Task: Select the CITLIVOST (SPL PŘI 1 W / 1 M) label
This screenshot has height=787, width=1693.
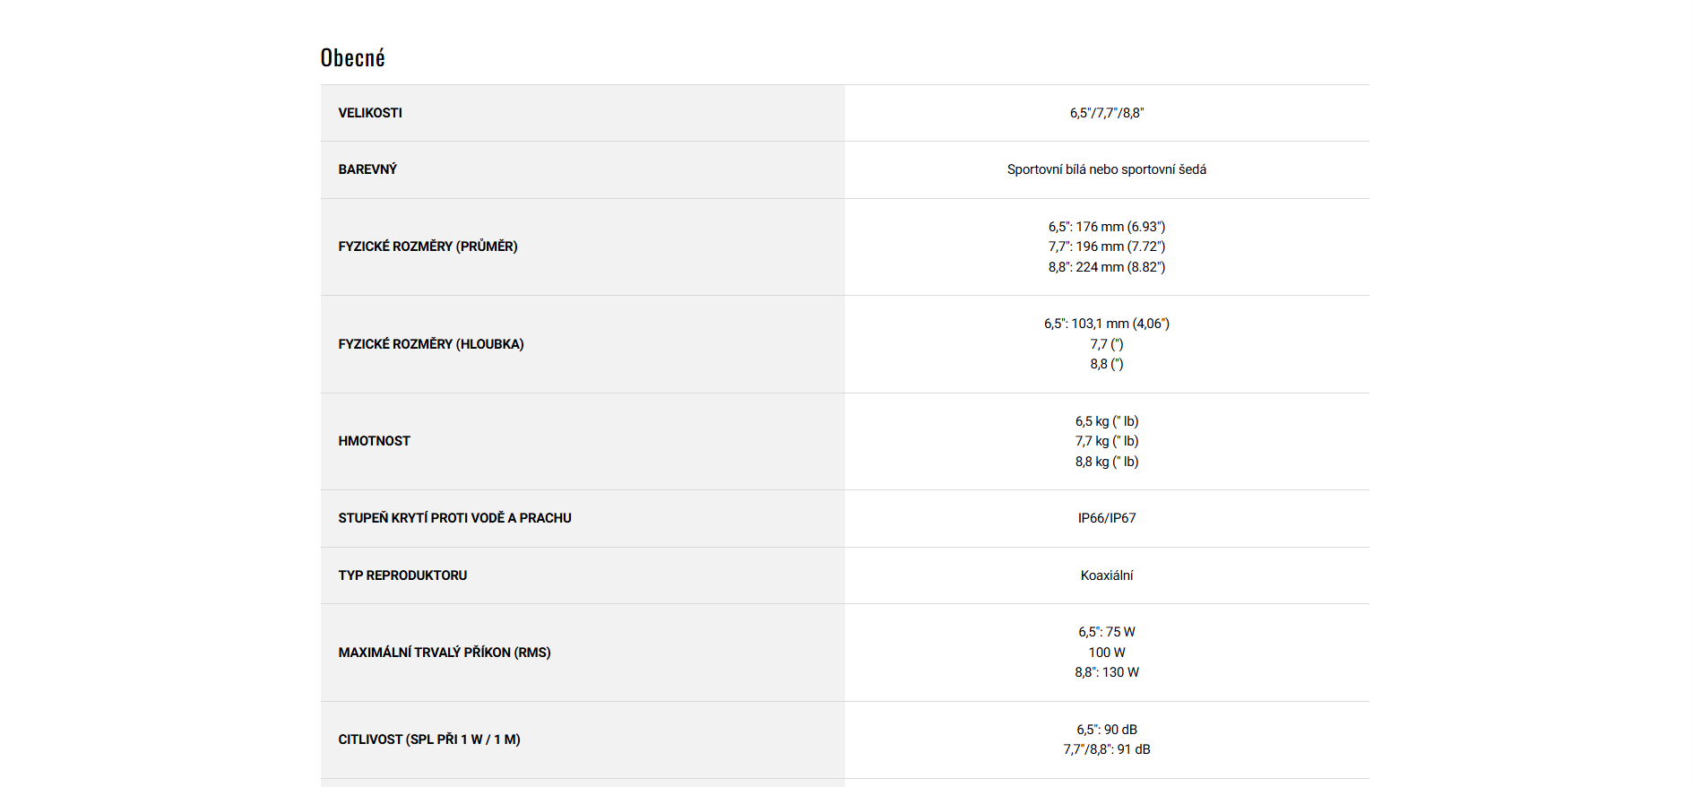Action: 429,739
